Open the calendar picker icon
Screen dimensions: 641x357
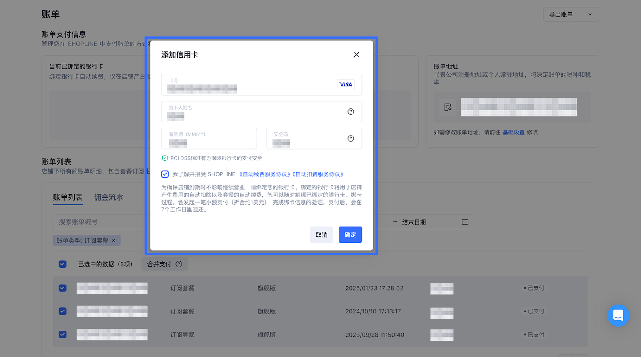[x=465, y=222]
